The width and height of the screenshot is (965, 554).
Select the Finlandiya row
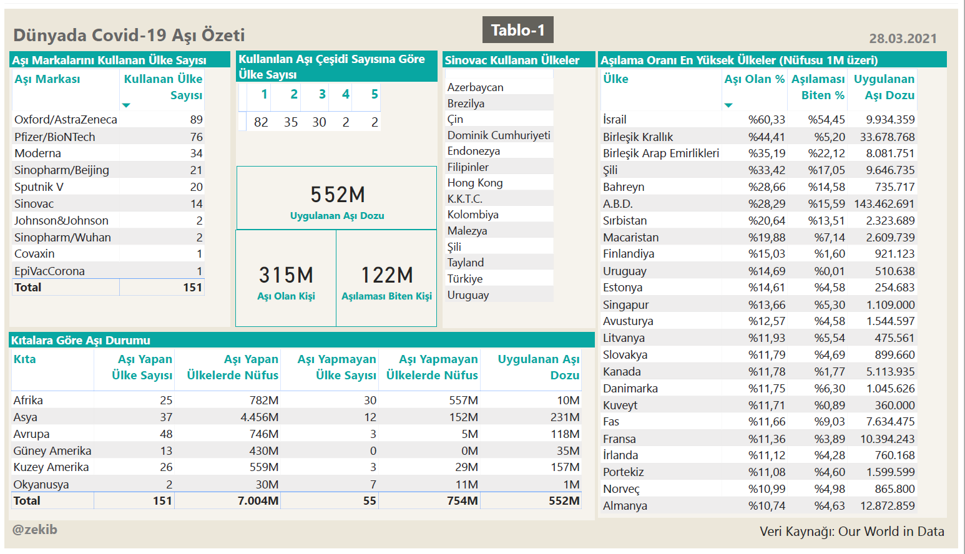(x=759, y=254)
